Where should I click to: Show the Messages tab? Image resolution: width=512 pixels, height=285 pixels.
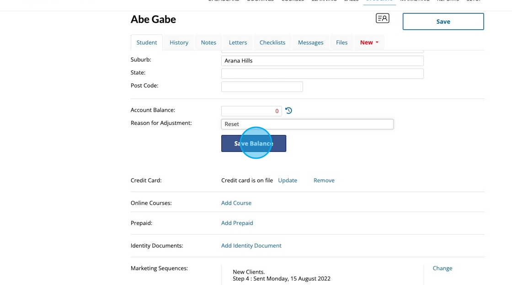pos(310,42)
